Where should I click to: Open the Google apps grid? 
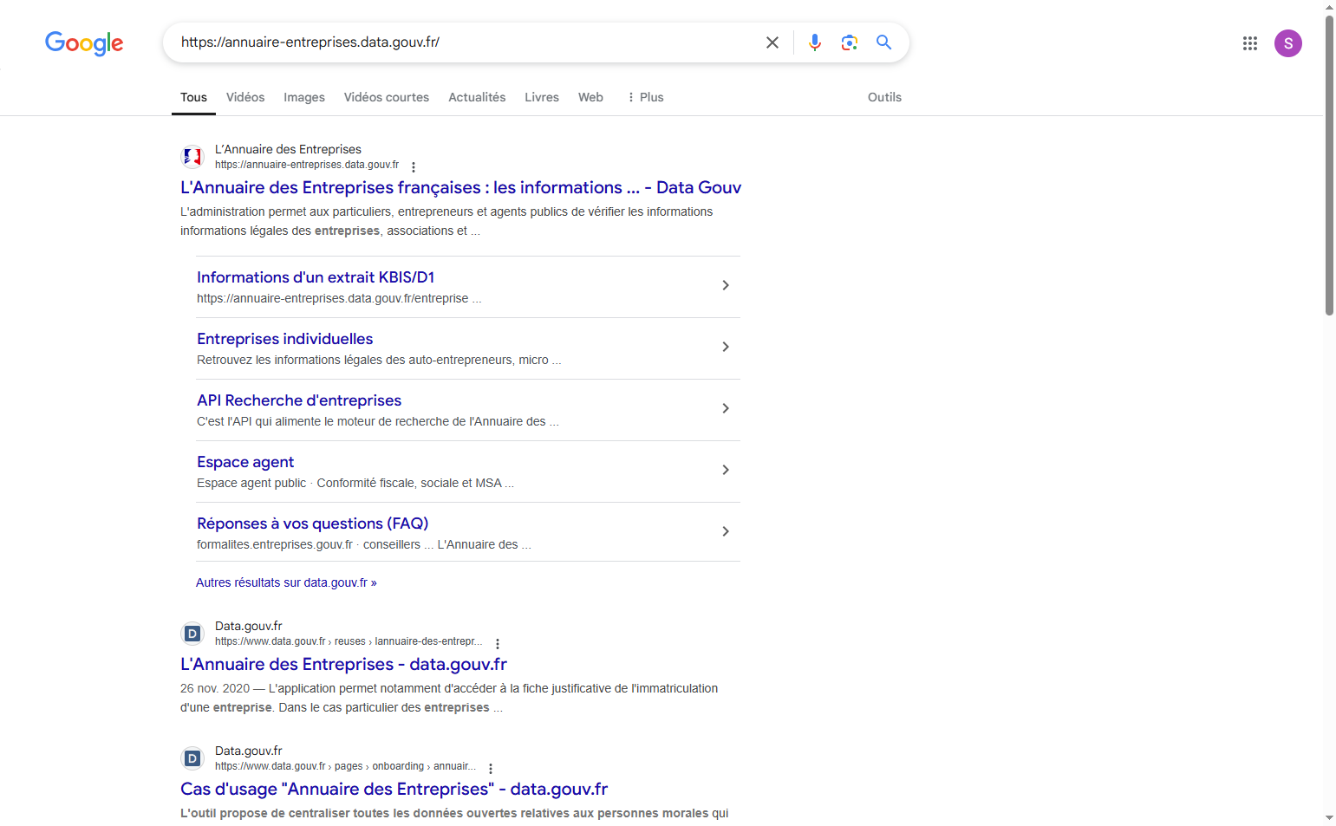tap(1249, 43)
